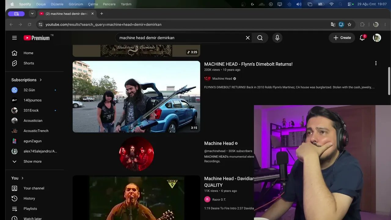
Task: Open Razor D.T. channel link
Action: [x=219, y=200]
